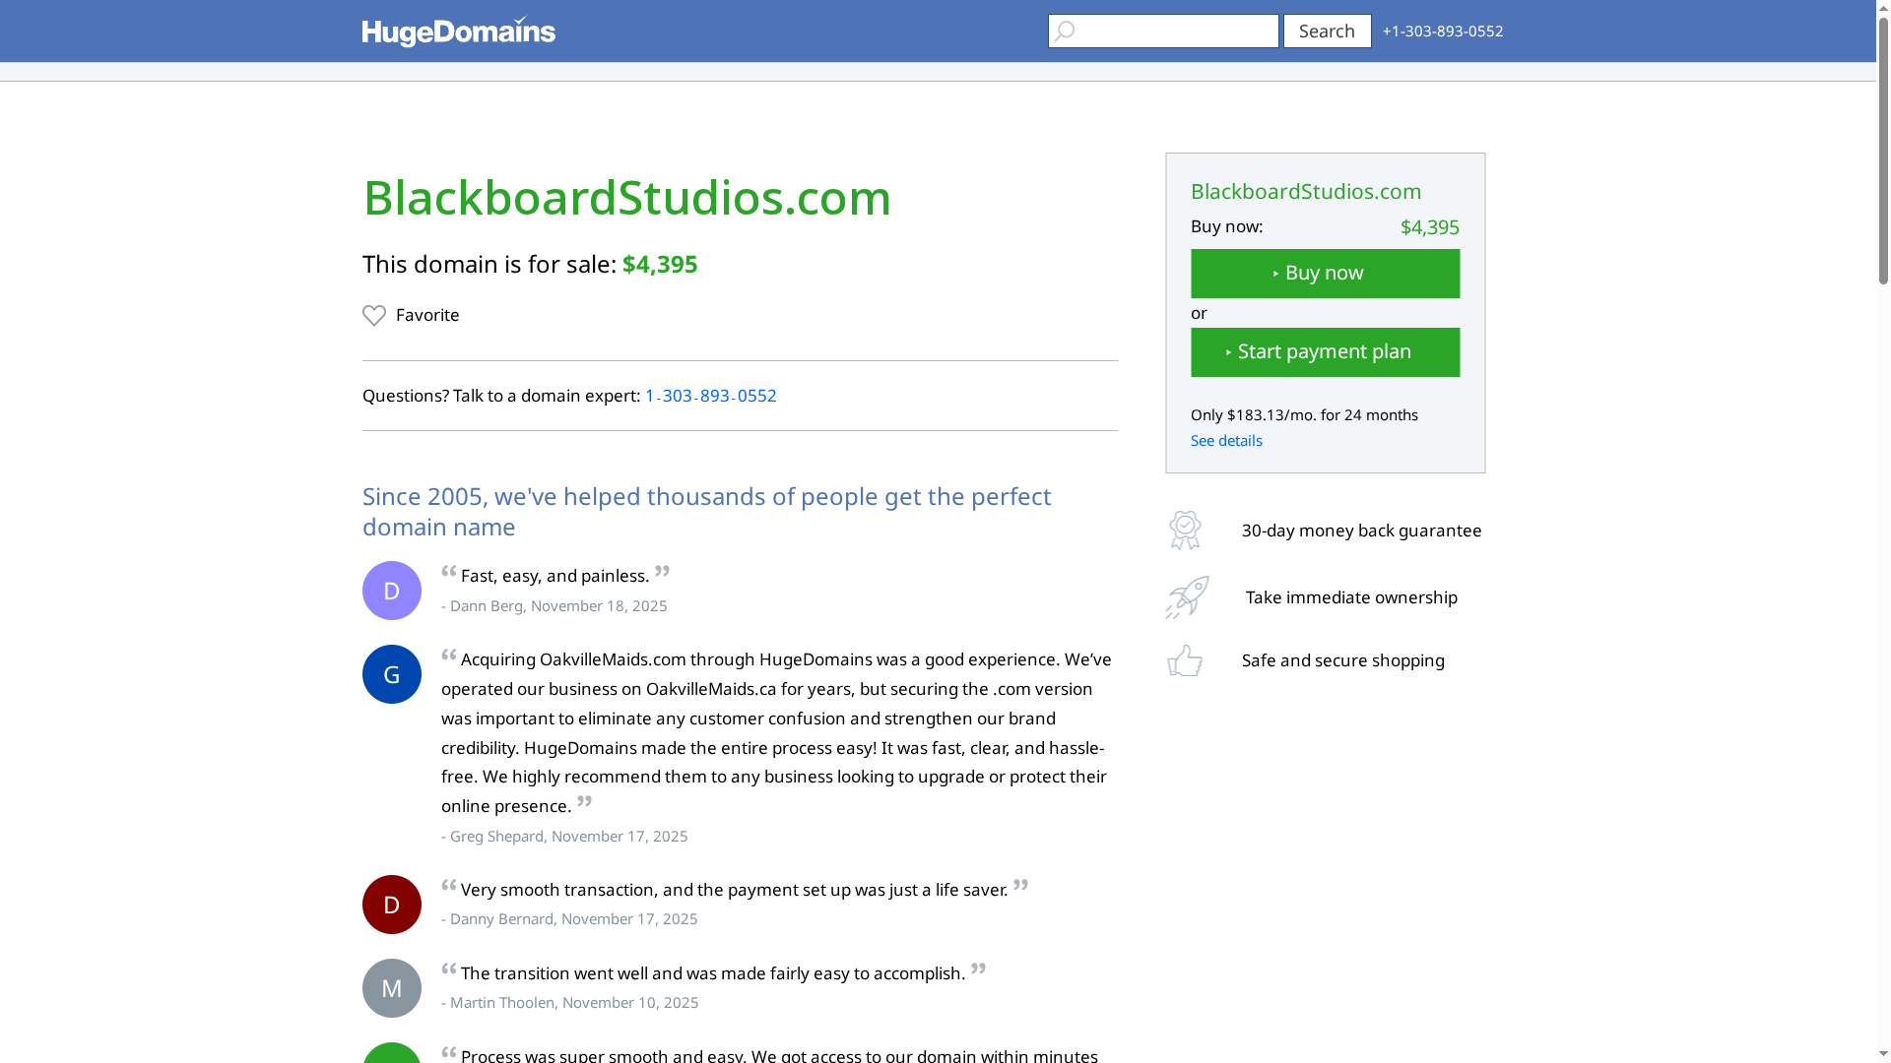Call the domain expert via 1-303-893-0552 link
1891x1063 pixels.
[710, 396]
